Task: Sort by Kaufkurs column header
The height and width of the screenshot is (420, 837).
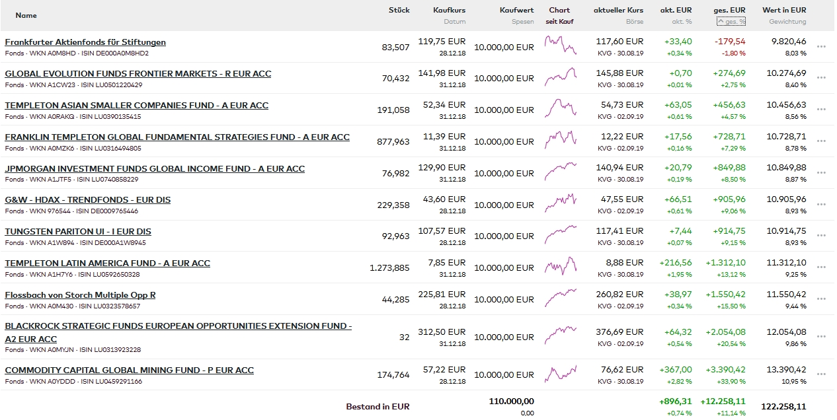Action: (449, 10)
